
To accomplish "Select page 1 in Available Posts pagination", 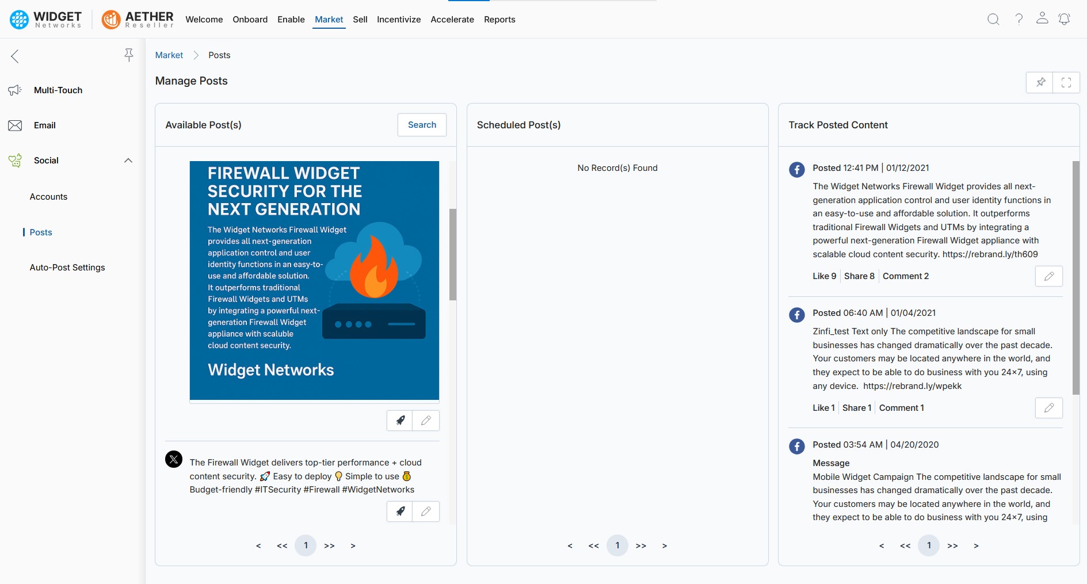I will (306, 545).
